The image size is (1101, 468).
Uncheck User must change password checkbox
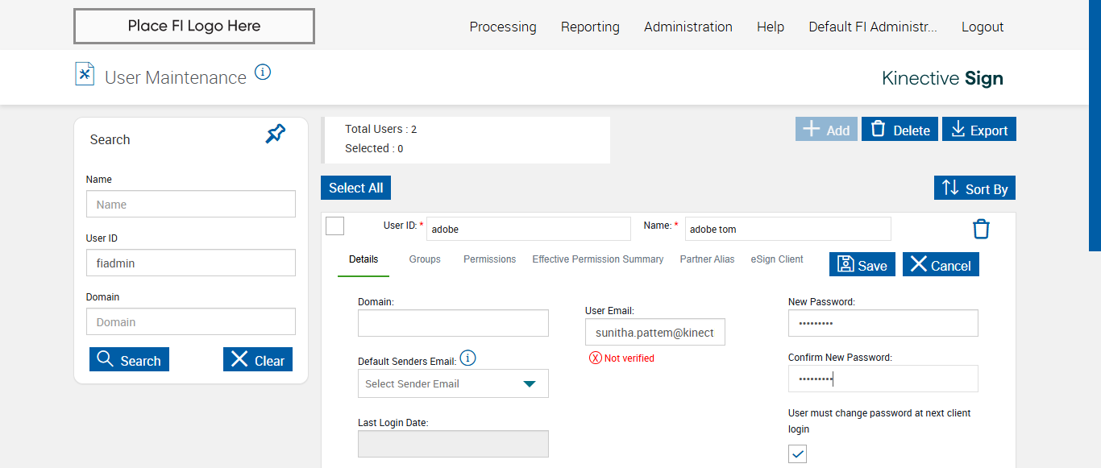point(797,454)
